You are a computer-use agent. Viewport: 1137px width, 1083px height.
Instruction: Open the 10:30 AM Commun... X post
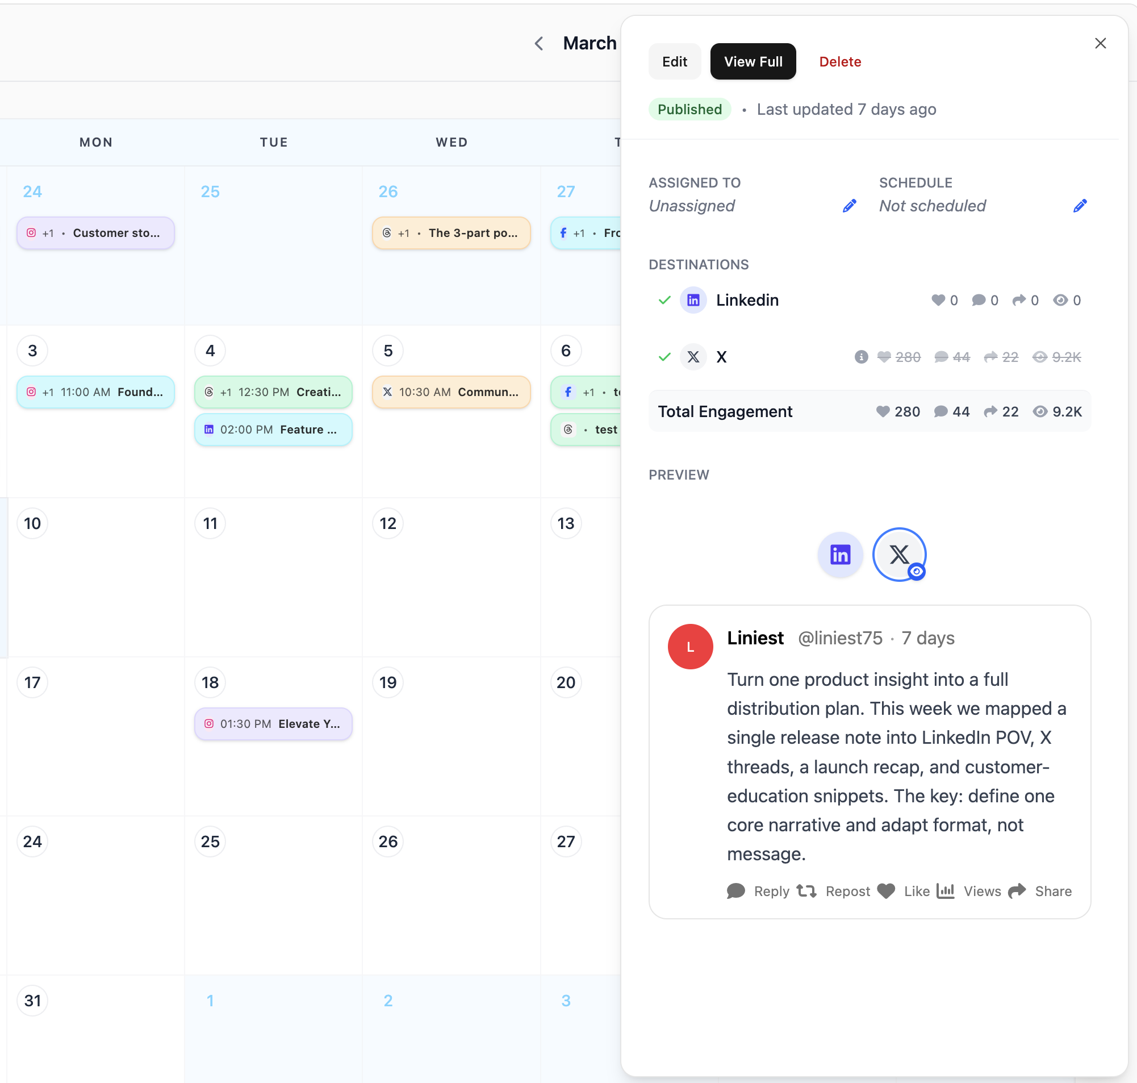(x=451, y=392)
